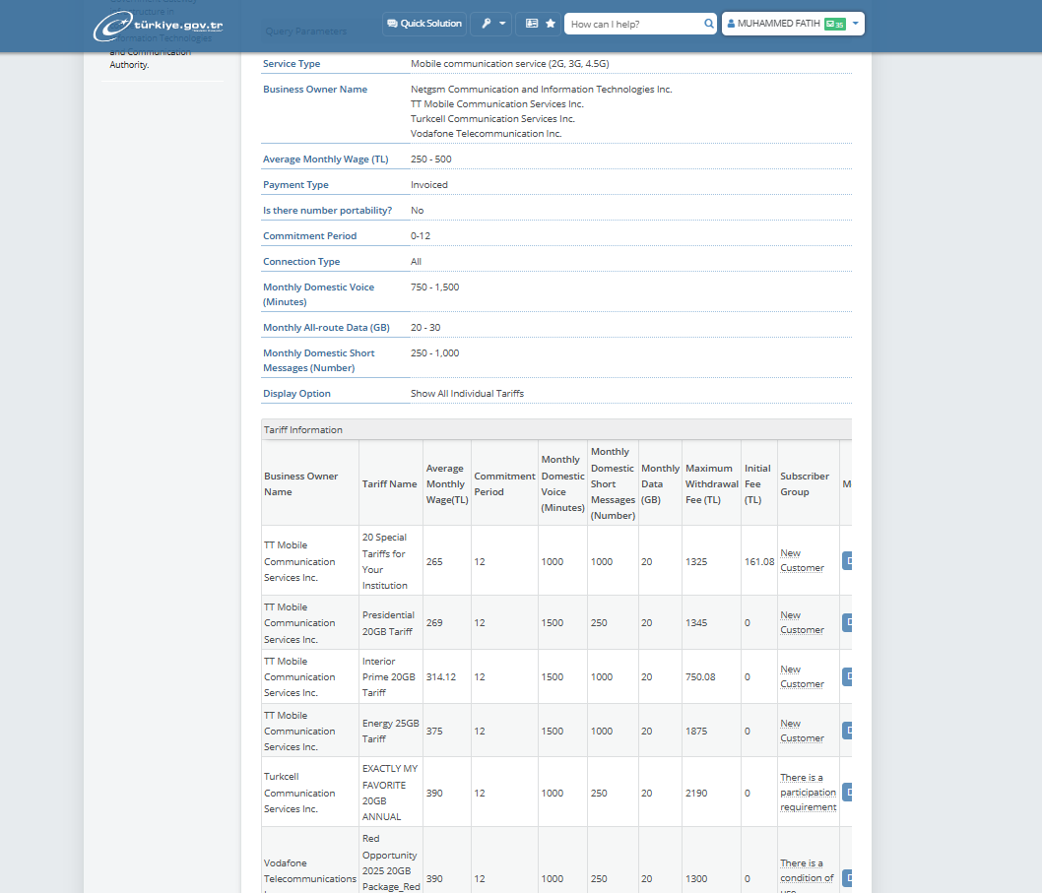The width and height of the screenshot is (1042, 893).
Task: Click the Quick Solution button
Action: pyautogui.click(x=424, y=24)
